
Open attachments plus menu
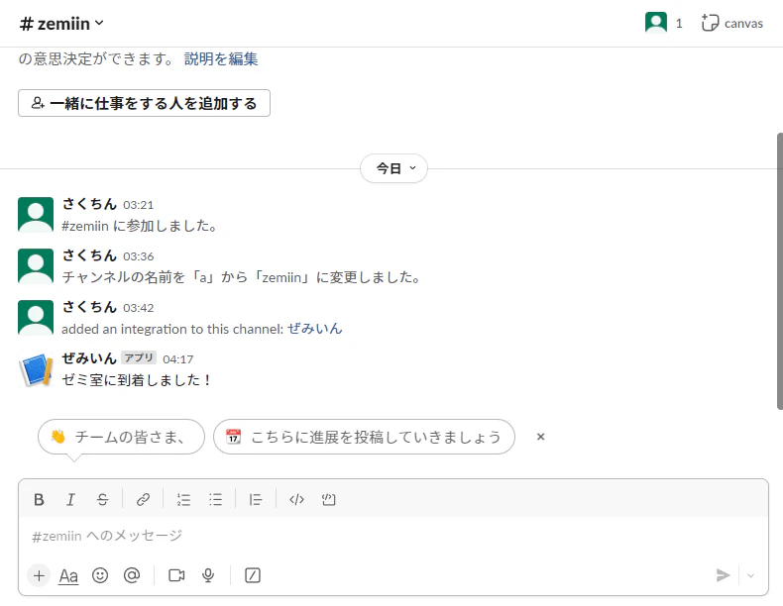click(x=39, y=575)
